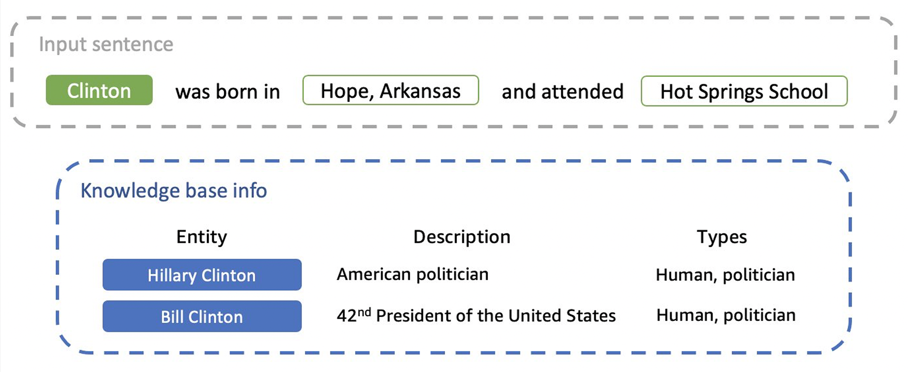Click the Description column header

[461, 237]
